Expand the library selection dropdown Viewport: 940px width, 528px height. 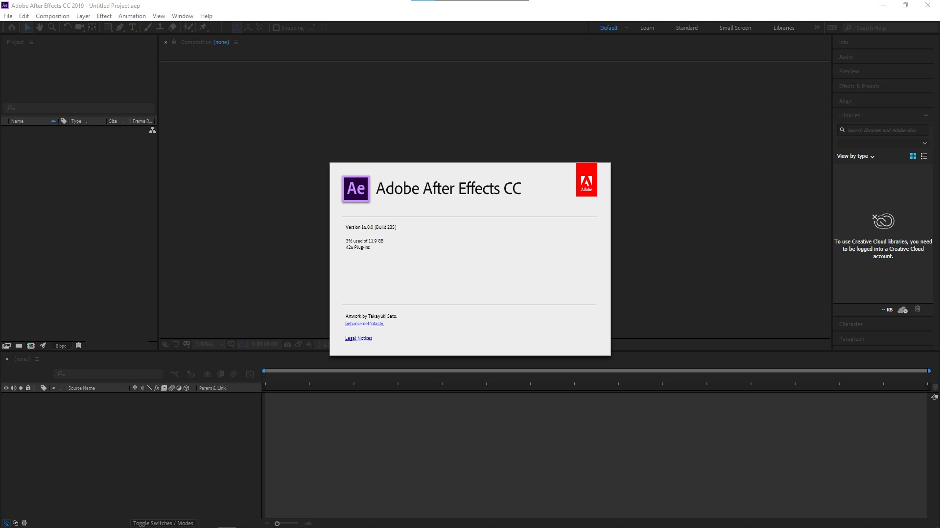[x=924, y=143]
